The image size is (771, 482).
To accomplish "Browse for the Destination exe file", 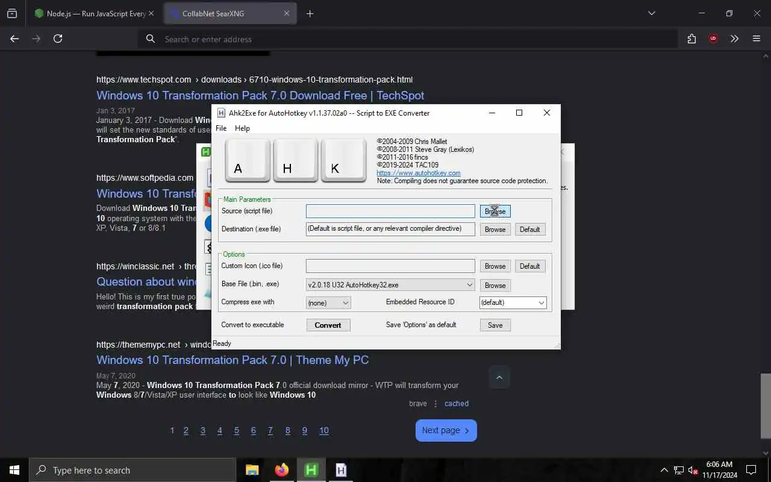I will click(x=495, y=230).
